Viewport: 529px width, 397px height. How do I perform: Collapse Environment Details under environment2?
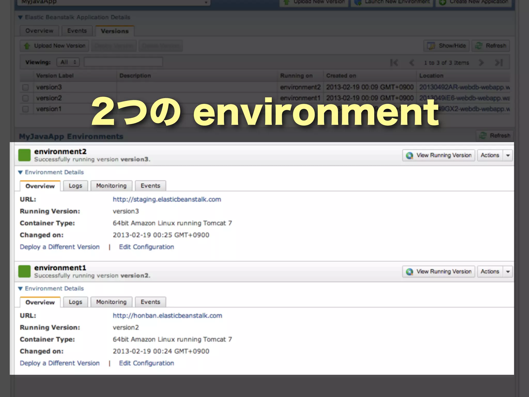[x=20, y=172]
